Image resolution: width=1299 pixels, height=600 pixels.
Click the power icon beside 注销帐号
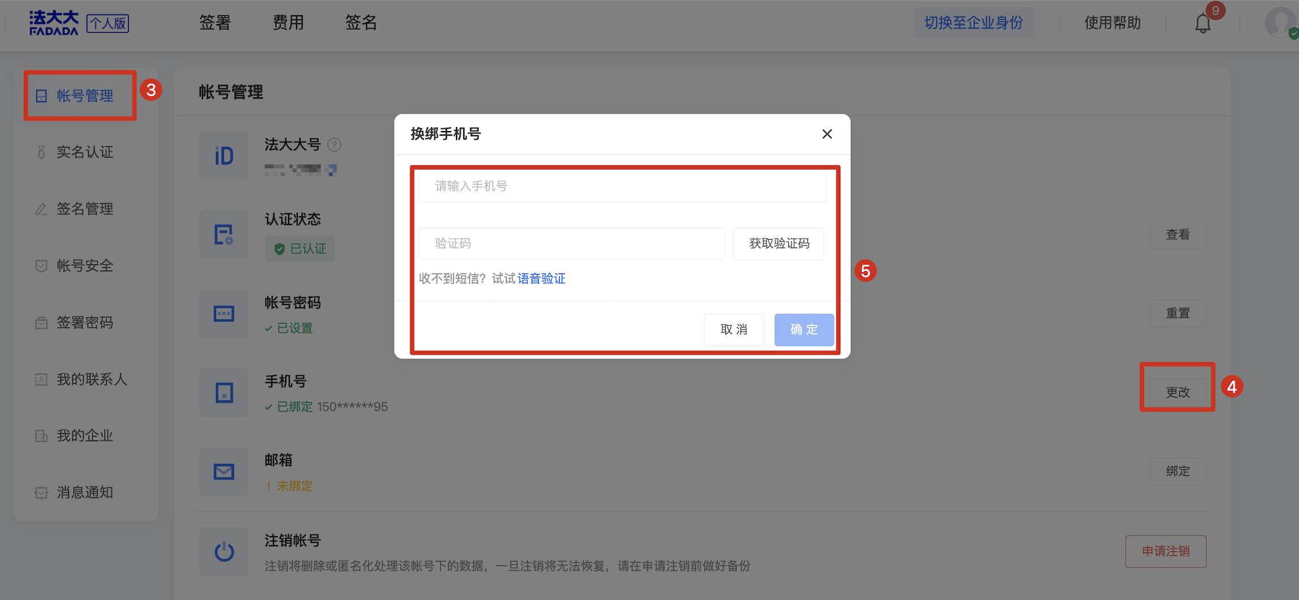pyautogui.click(x=223, y=551)
